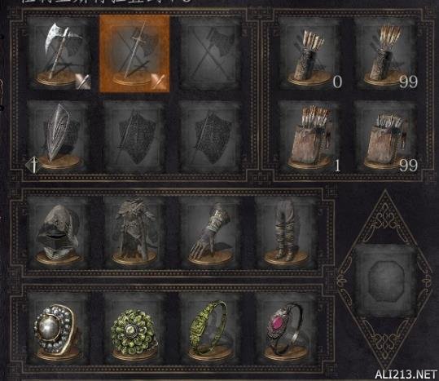
Task: Choose the bolt pouch with 99 bolts
Action: (386, 136)
